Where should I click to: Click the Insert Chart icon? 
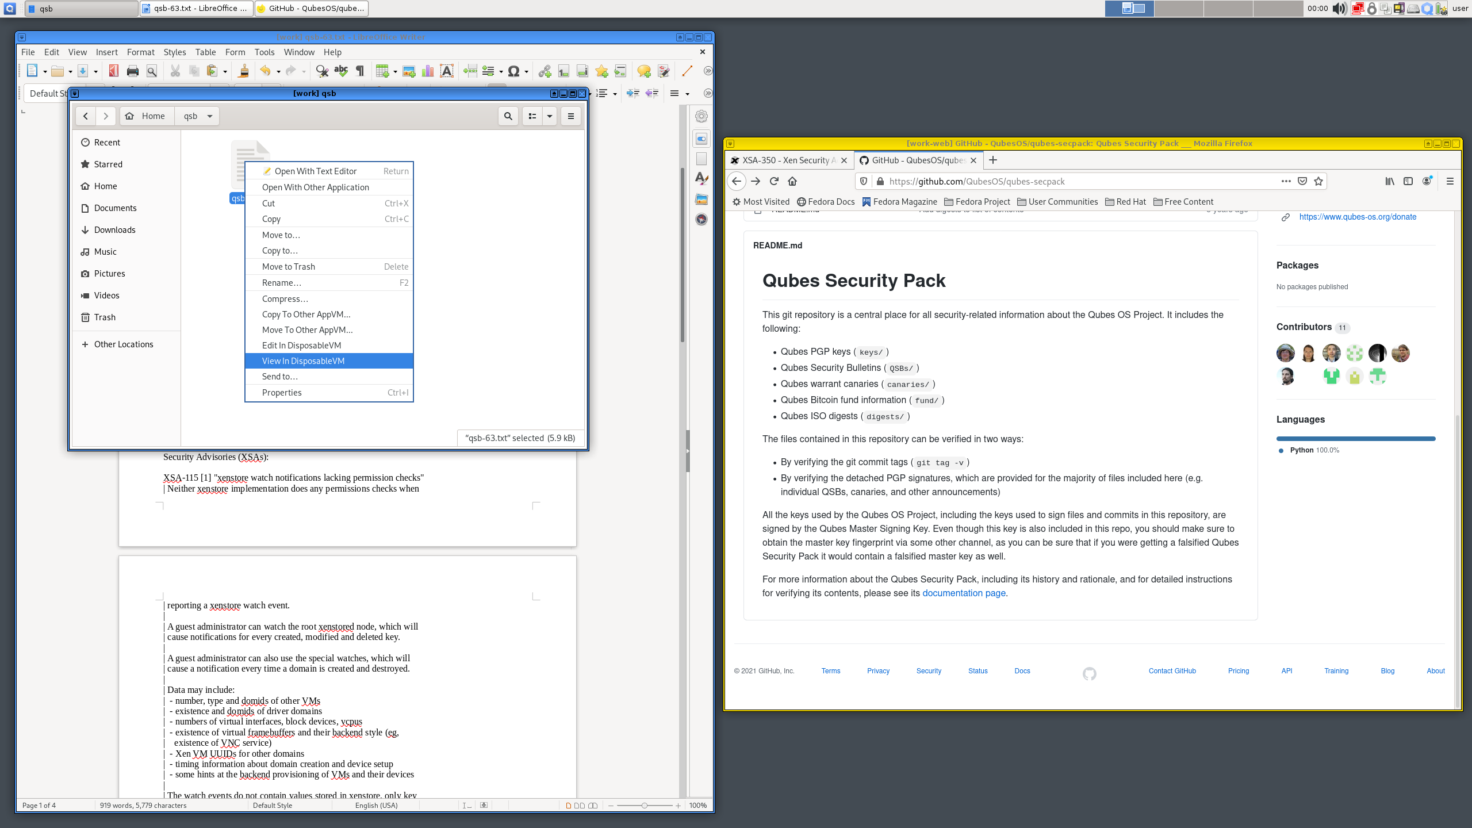tap(428, 71)
